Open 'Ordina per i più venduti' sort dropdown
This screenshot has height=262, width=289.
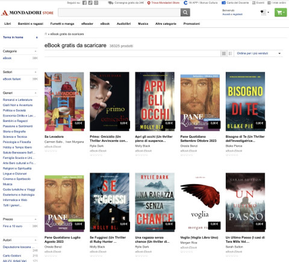[259, 53]
